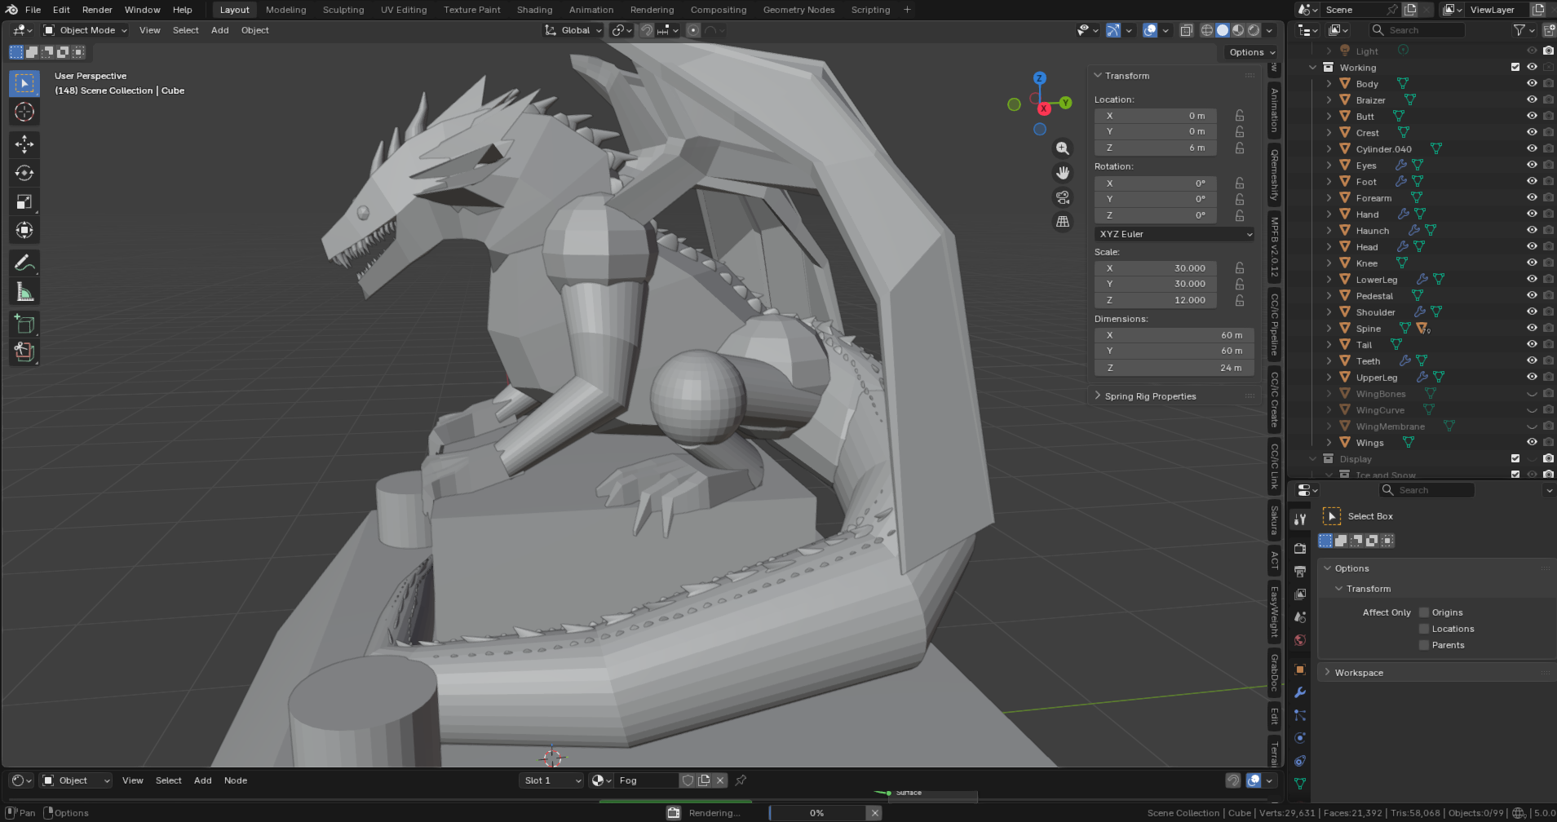Screen dimensions: 1557x822
Task: Pick the Measure tool
Action: [24, 292]
